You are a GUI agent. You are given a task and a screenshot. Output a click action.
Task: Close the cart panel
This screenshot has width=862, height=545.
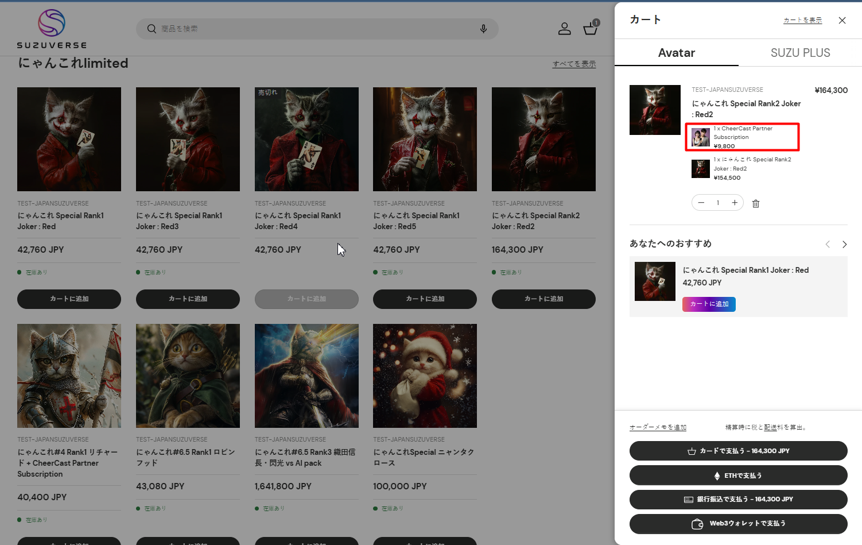842,21
